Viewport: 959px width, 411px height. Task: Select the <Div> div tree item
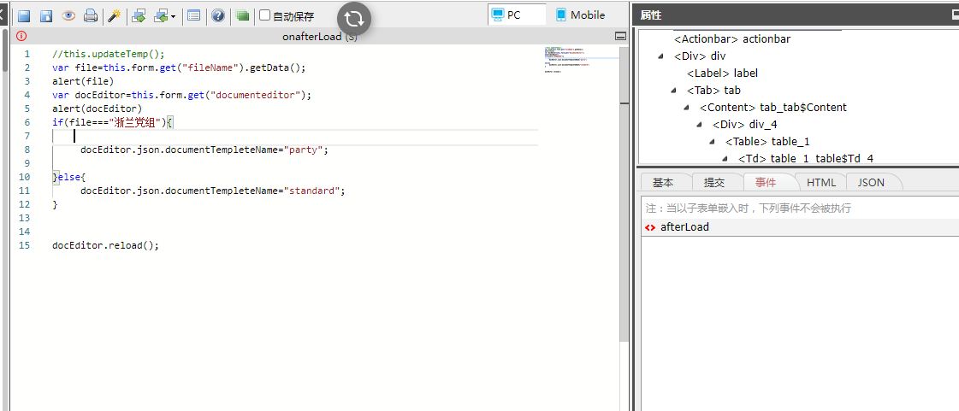click(x=700, y=56)
